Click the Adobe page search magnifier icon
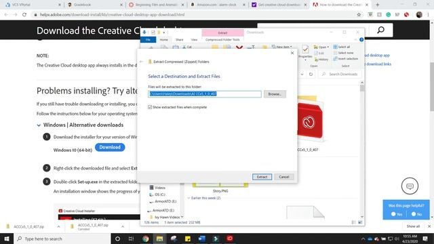Screen dimensions: 434x244 (x=381, y=30)
